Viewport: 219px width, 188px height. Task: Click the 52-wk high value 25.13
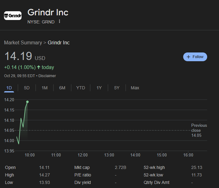[x=197, y=167]
